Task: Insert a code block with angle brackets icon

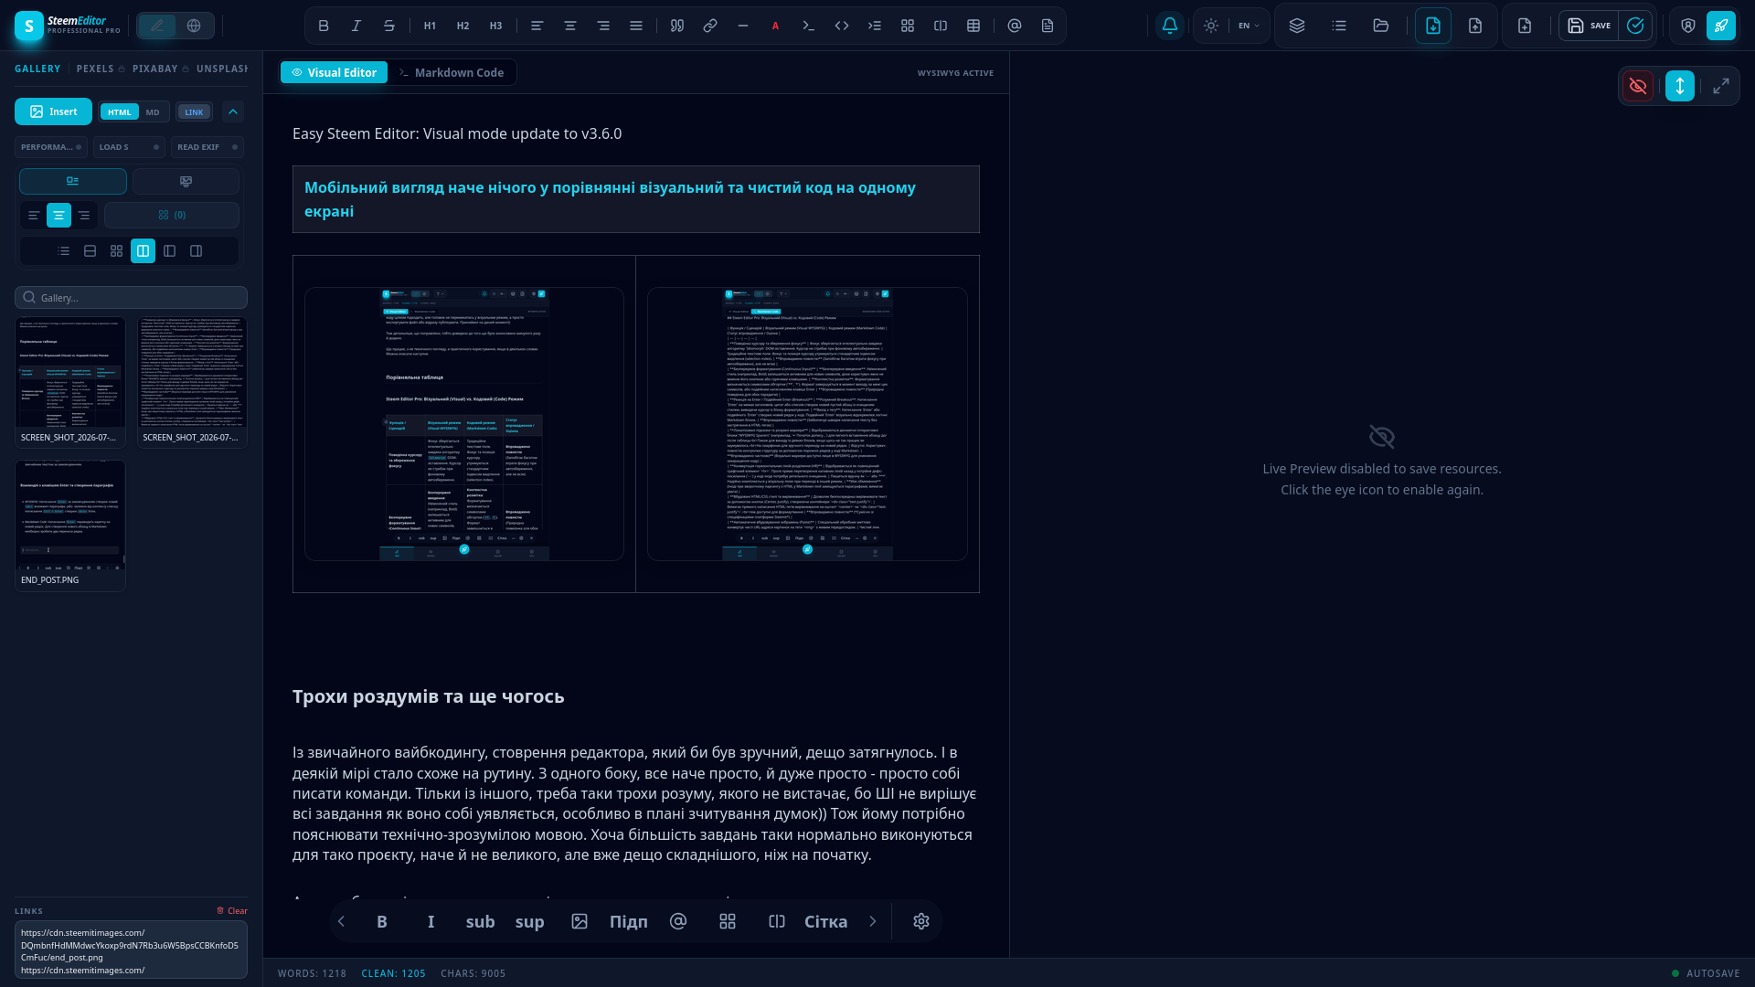Action: (842, 26)
